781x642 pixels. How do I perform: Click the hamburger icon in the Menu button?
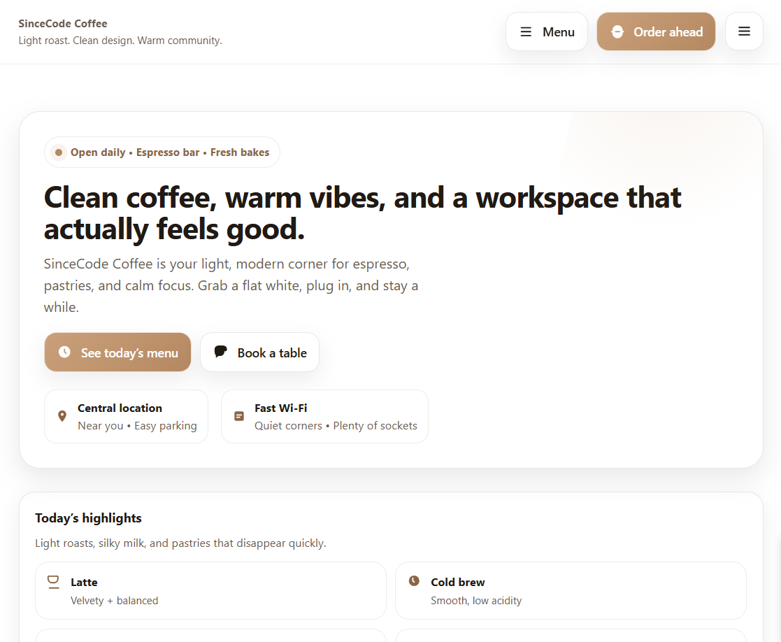[526, 32]
